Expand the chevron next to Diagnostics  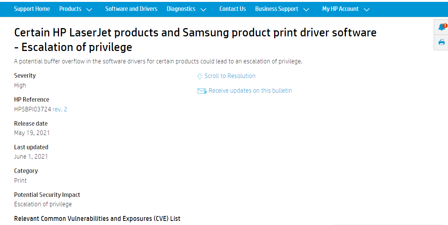pos(203,10)
